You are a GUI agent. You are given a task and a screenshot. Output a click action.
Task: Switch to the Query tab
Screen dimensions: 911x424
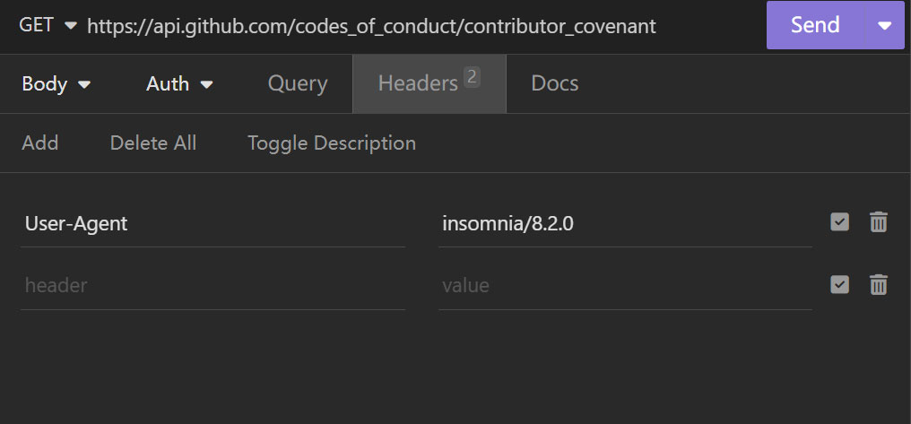[x=298, y=84]
